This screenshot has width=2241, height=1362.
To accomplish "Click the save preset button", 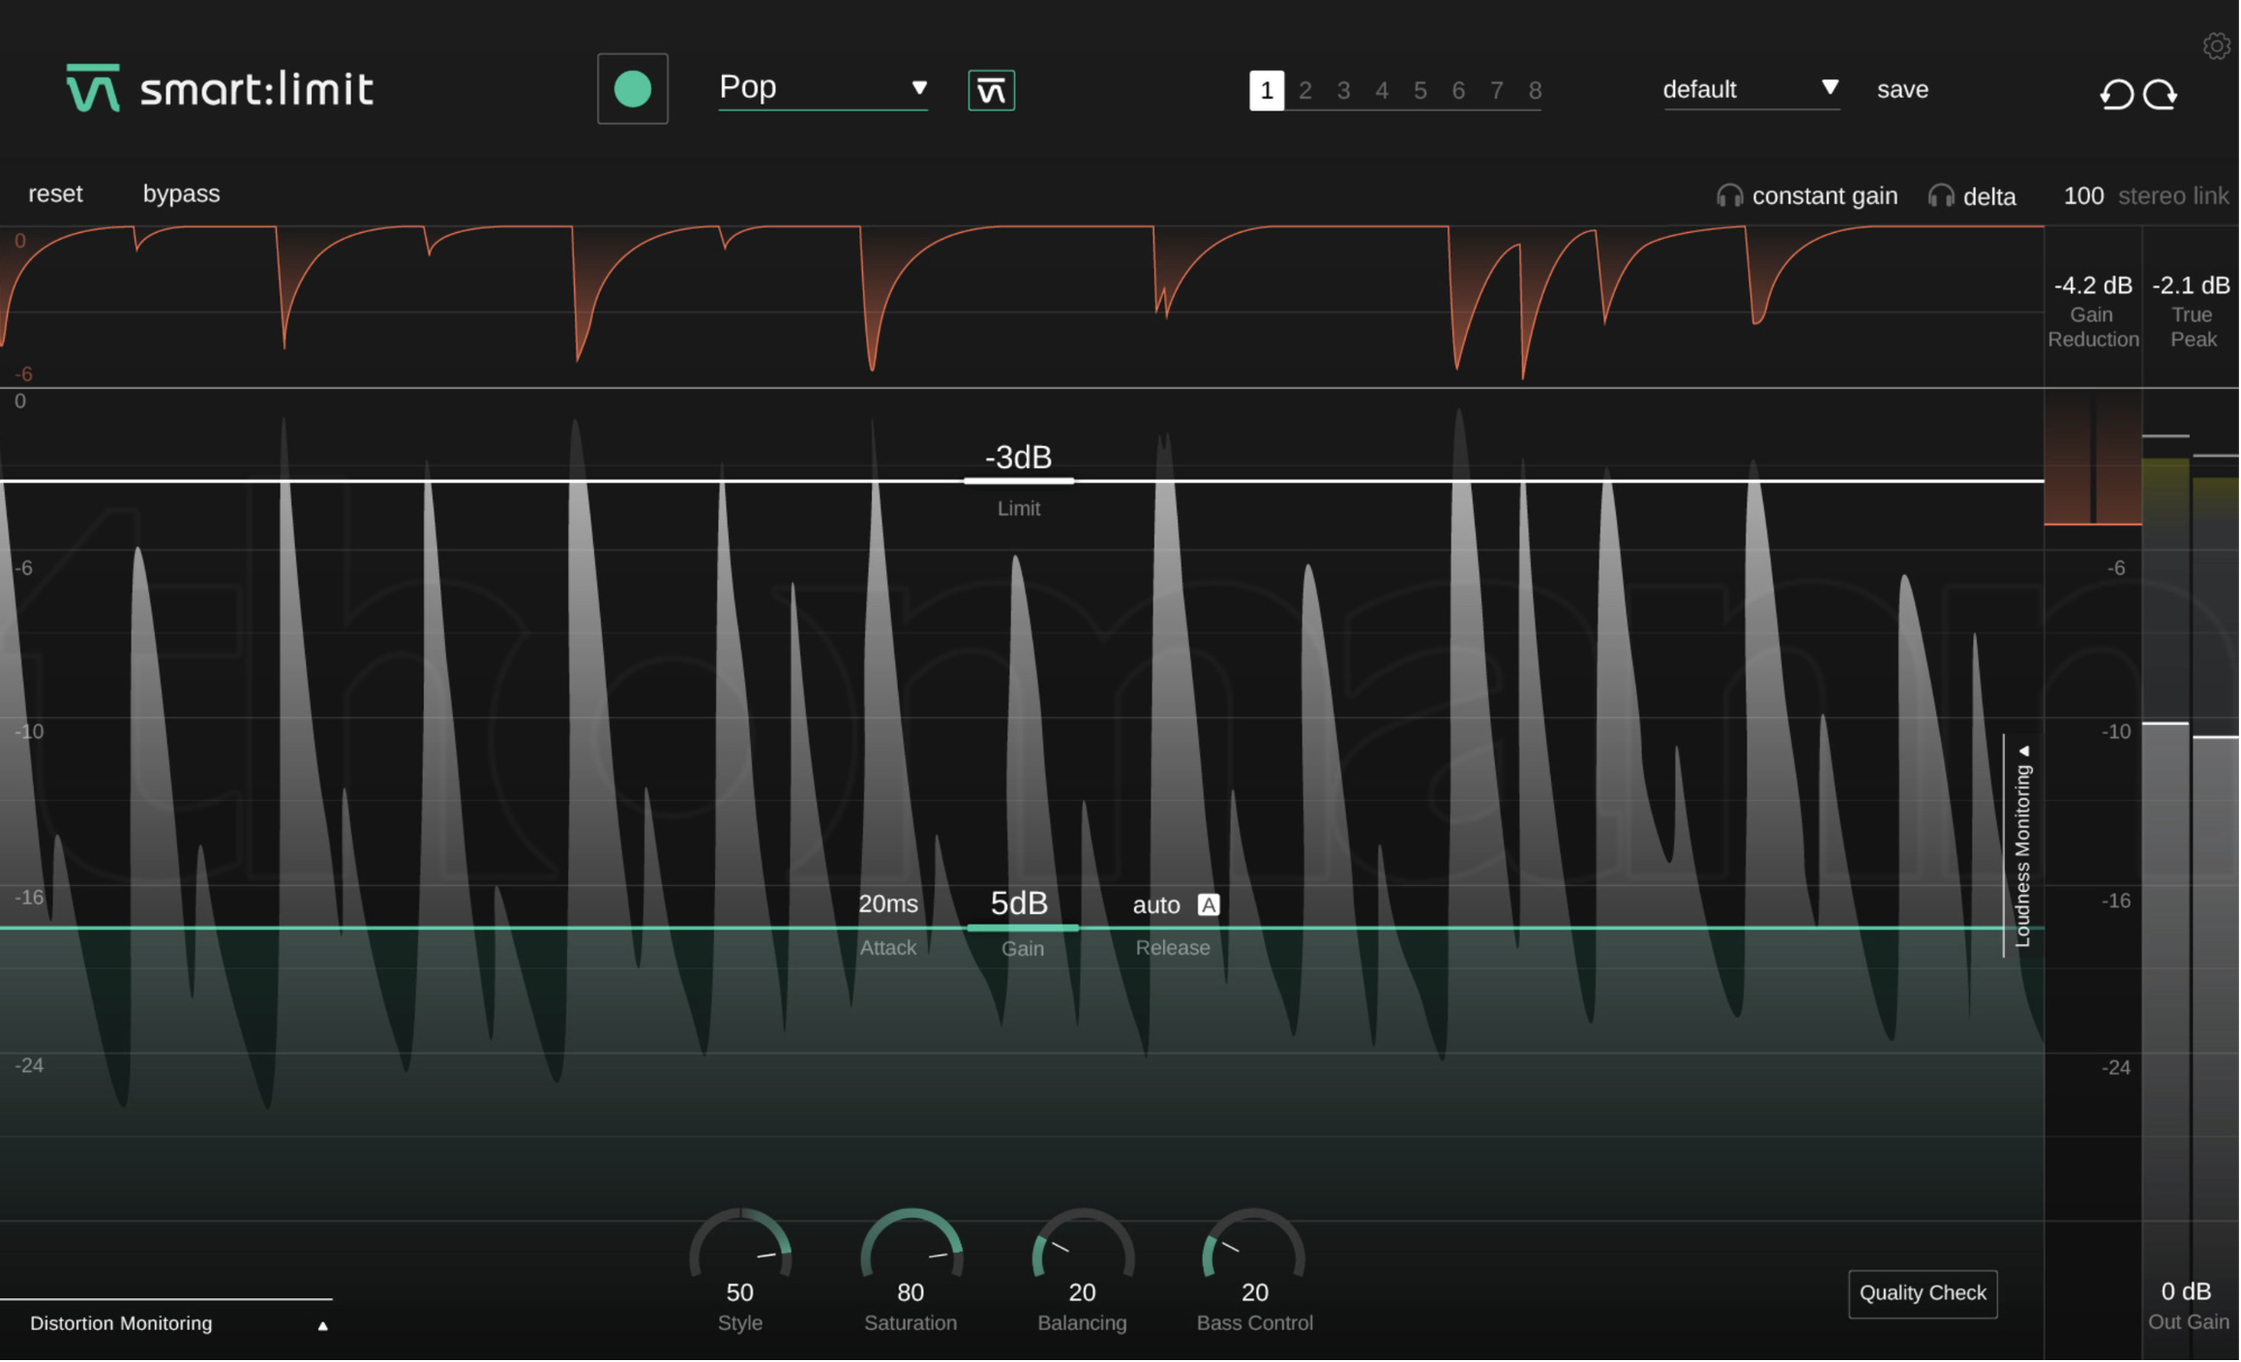I will [1902, 90].
